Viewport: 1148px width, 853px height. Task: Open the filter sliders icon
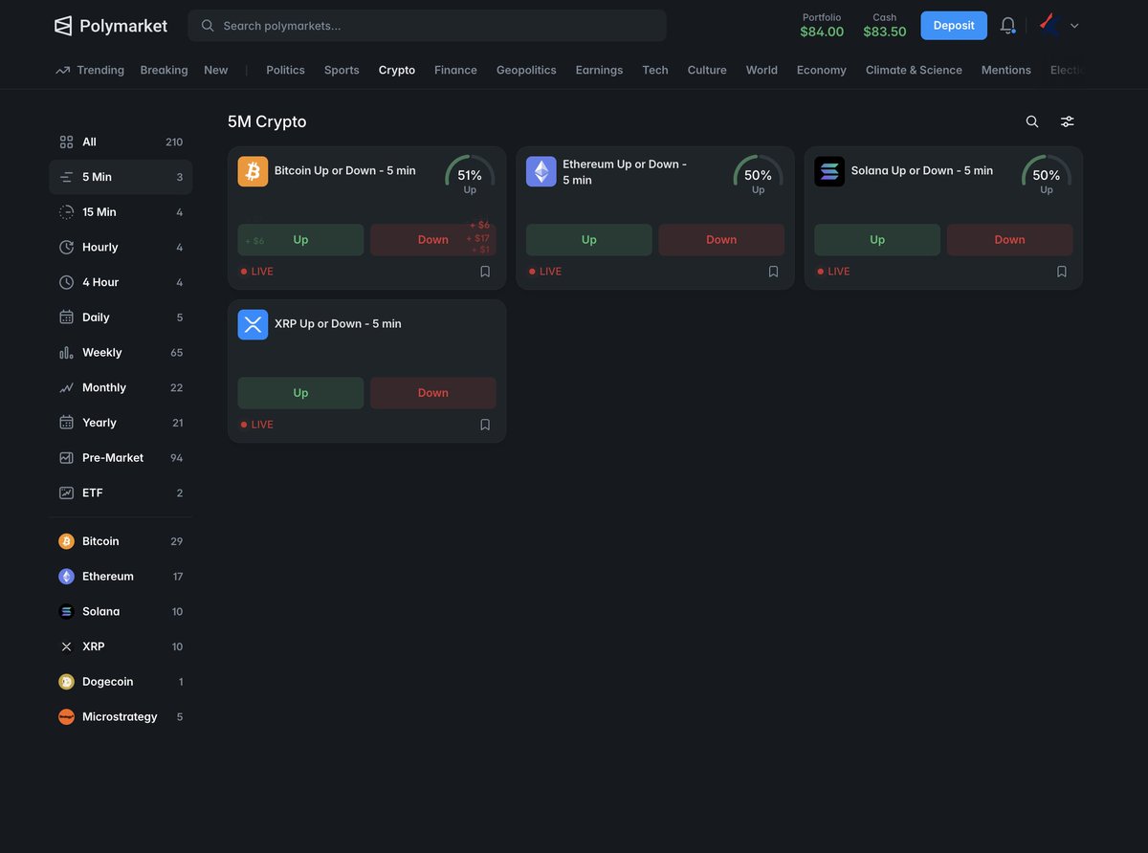[x=1068, y=121]
